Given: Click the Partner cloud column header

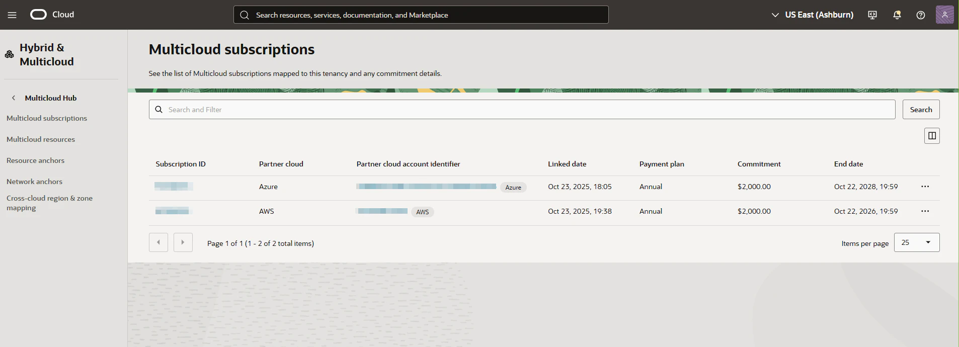Looking at the screenshot, I should (x=281, y=164).
